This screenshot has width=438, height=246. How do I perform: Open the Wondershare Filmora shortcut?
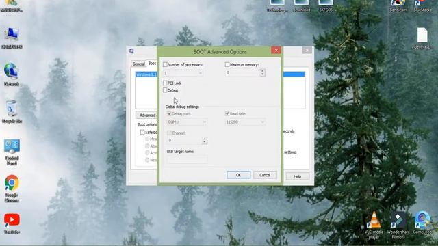tap(398, 225)
